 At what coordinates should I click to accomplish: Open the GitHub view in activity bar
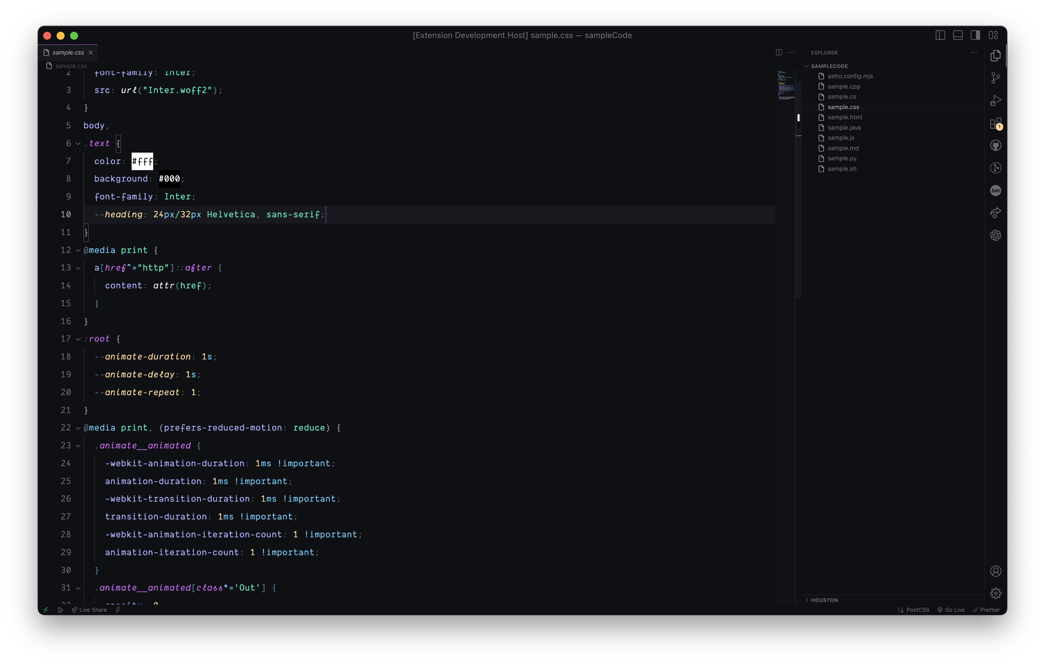(996, 146)
